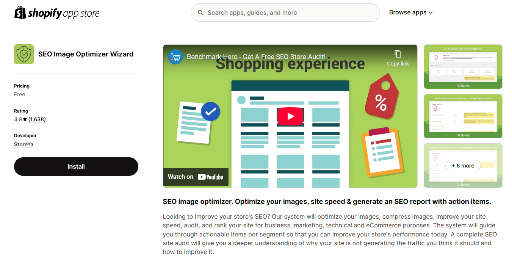Reveal additional screenshots via + 6 more
Viewport: 512px width, 263px height.
[x=463, y=166]
